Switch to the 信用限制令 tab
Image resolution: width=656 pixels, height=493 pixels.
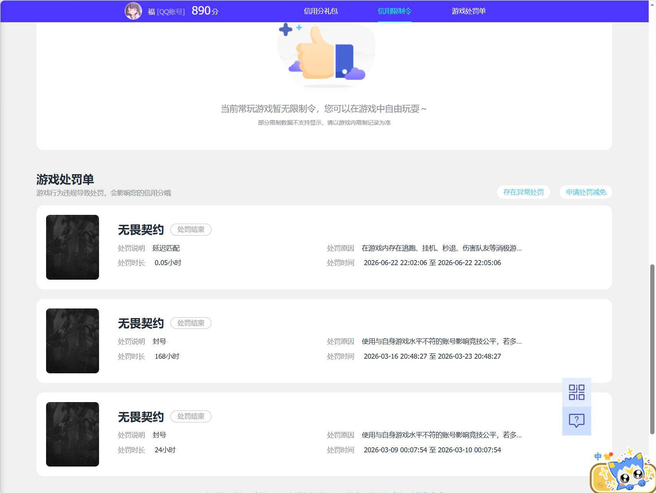coord(395,11)
